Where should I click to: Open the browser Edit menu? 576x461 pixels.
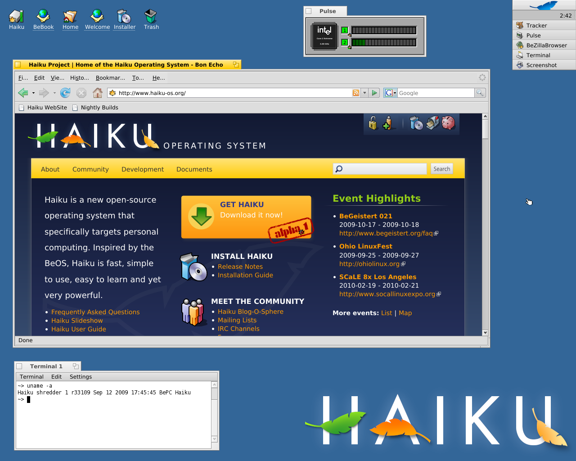[x=39, y=77]
